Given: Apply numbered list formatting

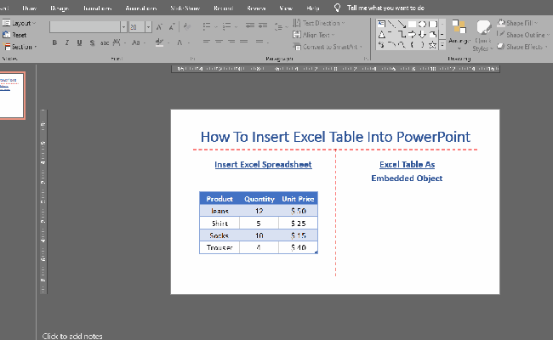Looking at the screenshot, I should click(227, 26).
